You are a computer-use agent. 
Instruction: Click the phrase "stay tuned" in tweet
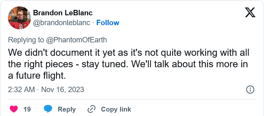tap(104, 65)
